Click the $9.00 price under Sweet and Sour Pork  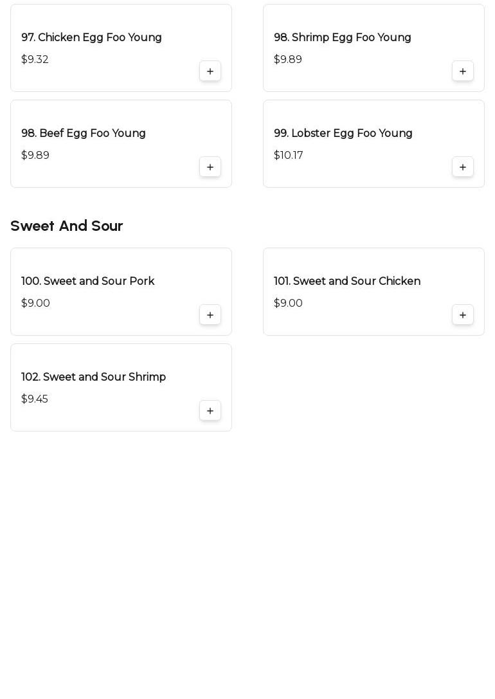pos(35,304)
